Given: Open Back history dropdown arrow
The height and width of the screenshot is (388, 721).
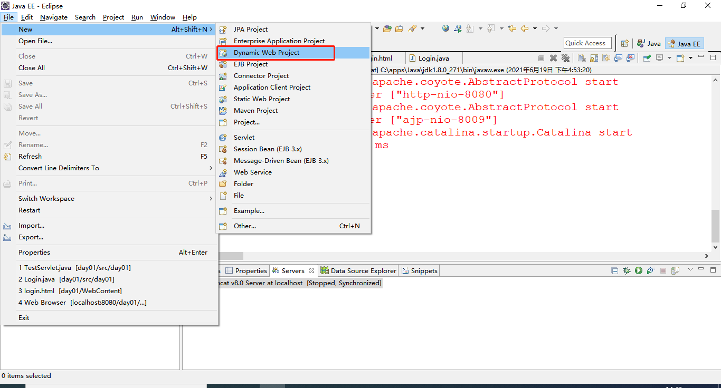Looking at the screenshot, I should [x=535, y=28].
